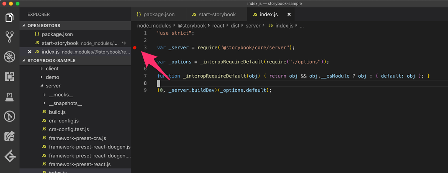Click line number 9 in the gutter
The width and height of the screenshot is (448, 173).
(145, 90)
